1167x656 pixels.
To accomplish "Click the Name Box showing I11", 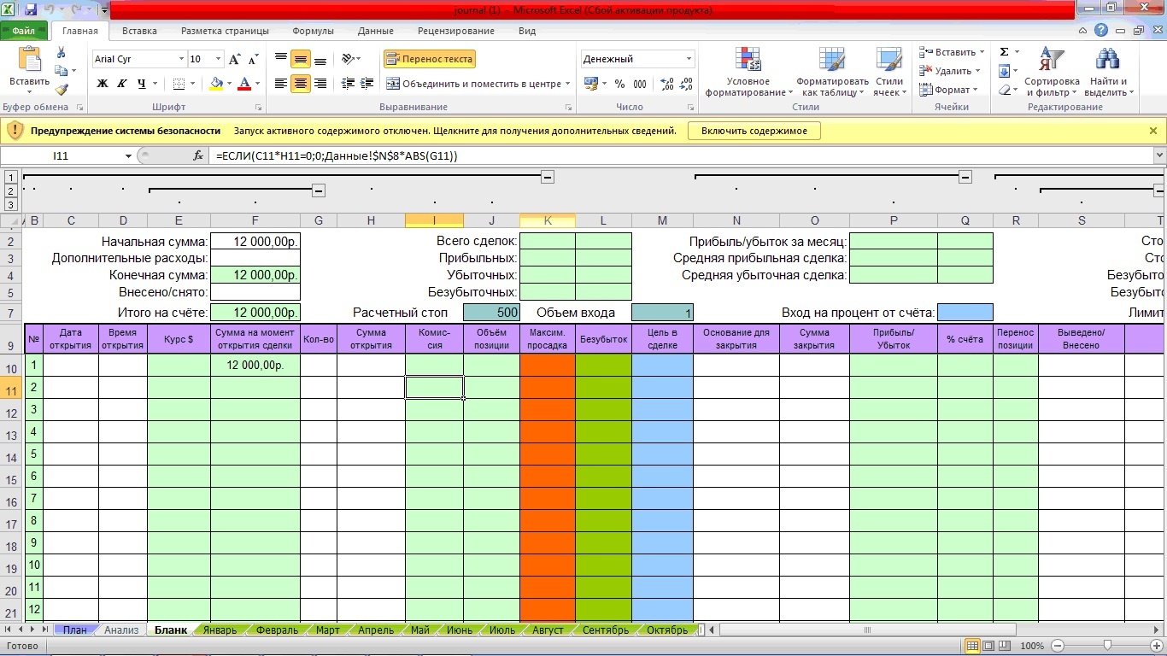I will coord(62,156).
